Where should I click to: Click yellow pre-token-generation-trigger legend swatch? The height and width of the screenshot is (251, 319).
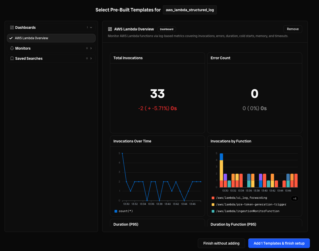click(x=213, y=205)
